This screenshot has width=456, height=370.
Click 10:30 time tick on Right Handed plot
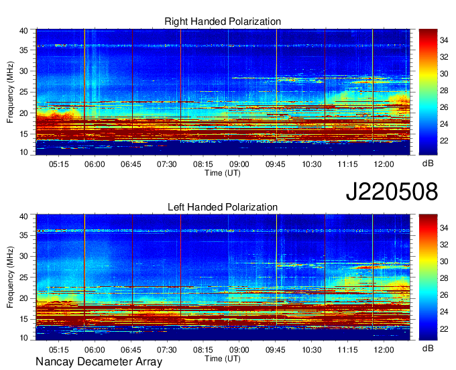(312, 164)
